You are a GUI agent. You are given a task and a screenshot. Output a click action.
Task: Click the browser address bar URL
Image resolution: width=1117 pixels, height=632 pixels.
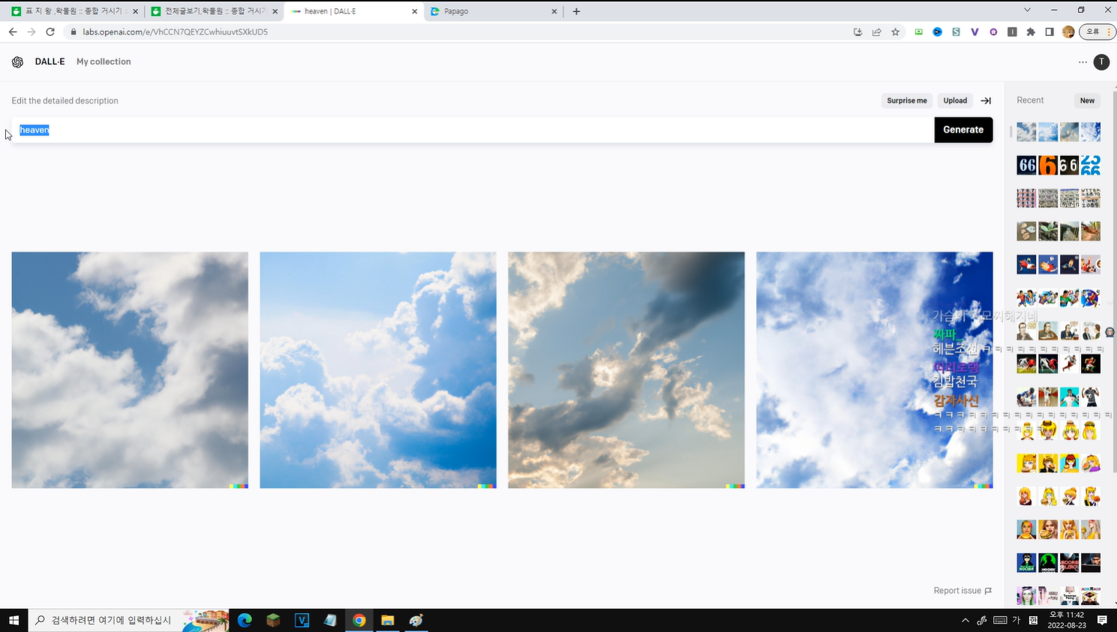tap(175, 32)
